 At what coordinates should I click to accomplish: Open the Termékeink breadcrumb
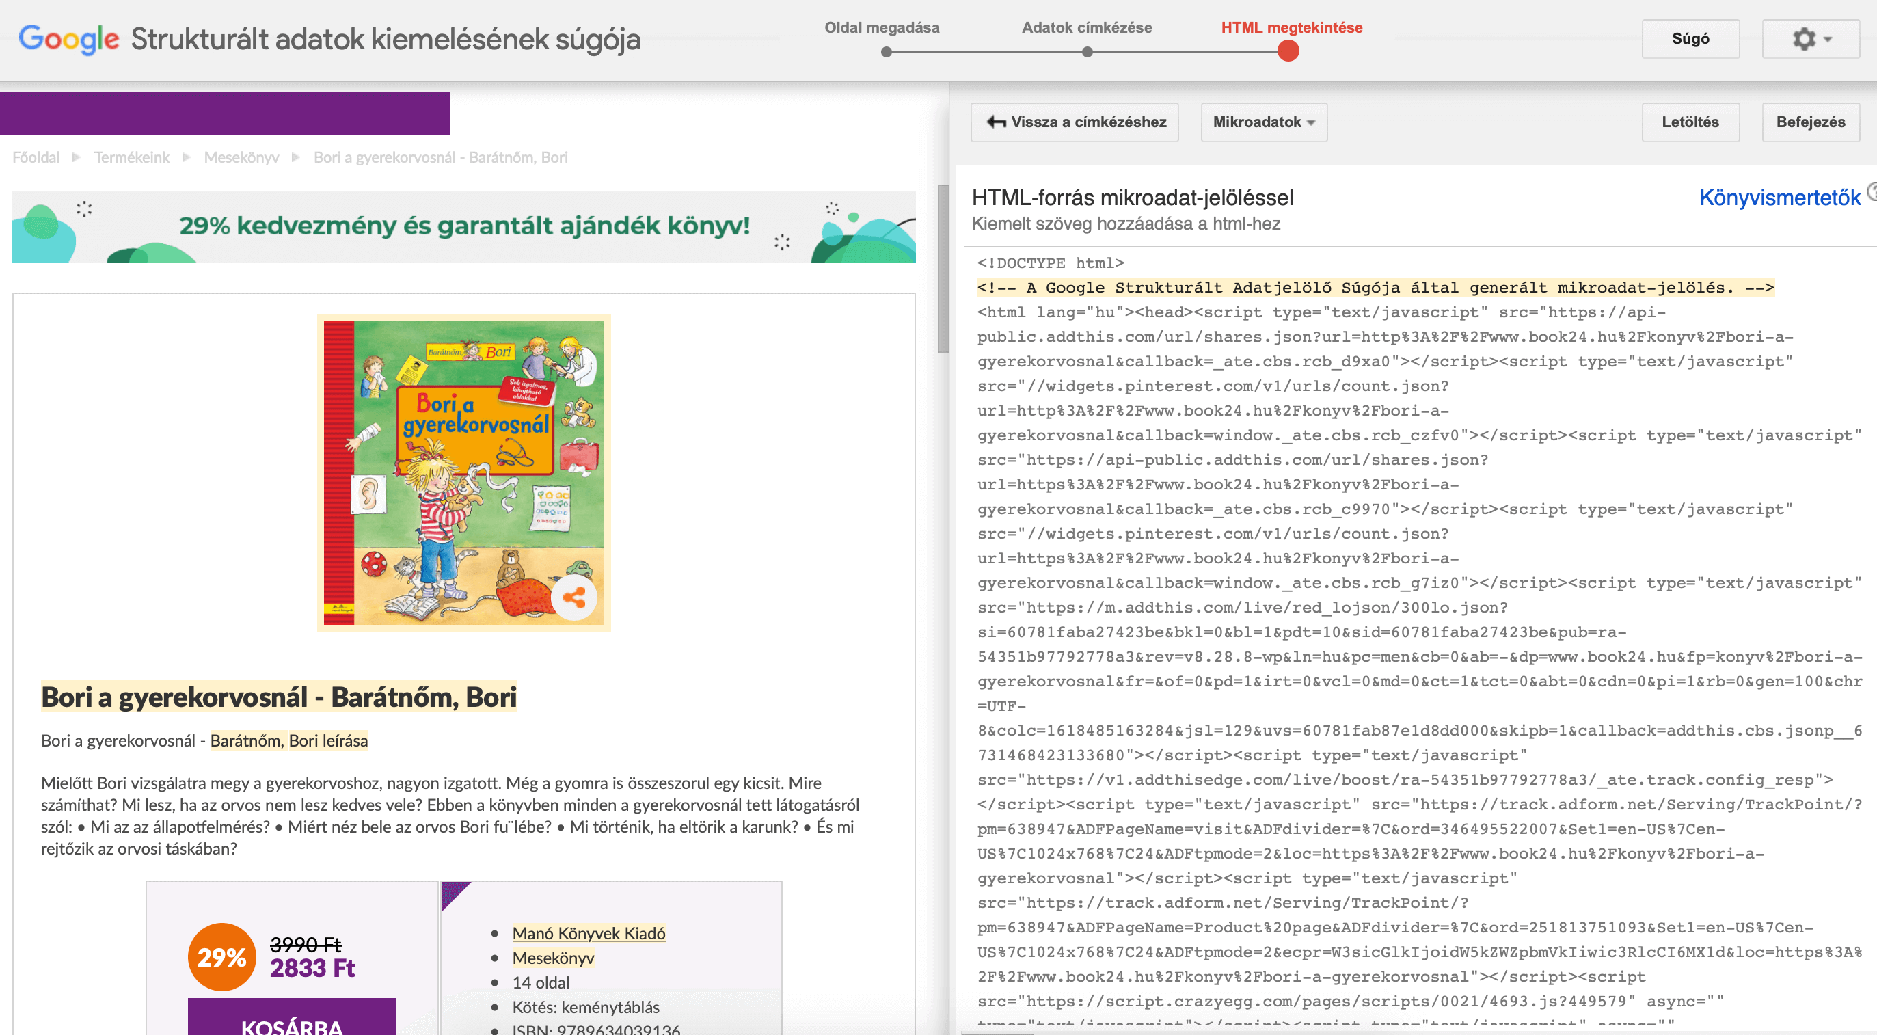point(131,157)
